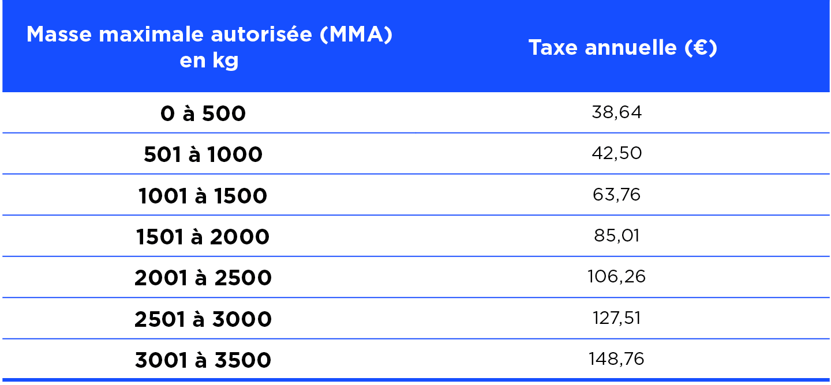Click the 85,01 tax value

tap(616, 236)
